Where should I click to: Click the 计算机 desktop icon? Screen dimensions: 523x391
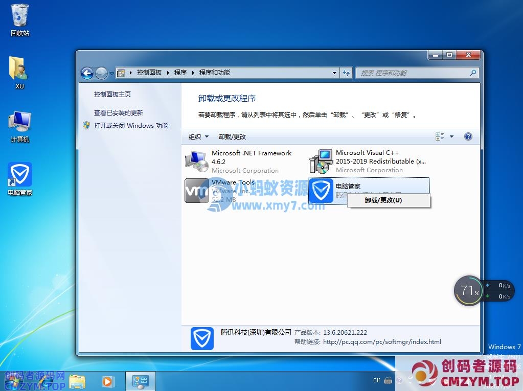(x=20, y=122)
